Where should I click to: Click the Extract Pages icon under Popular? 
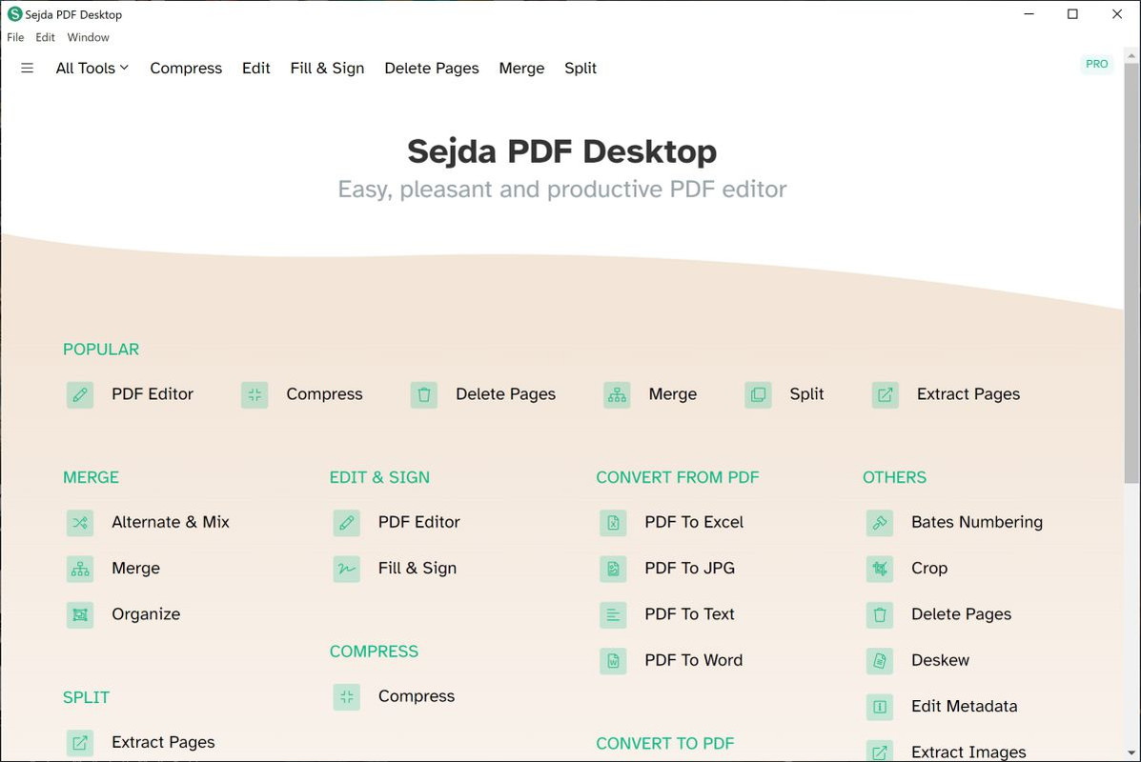pyautogui.click(x=885, y=395)
